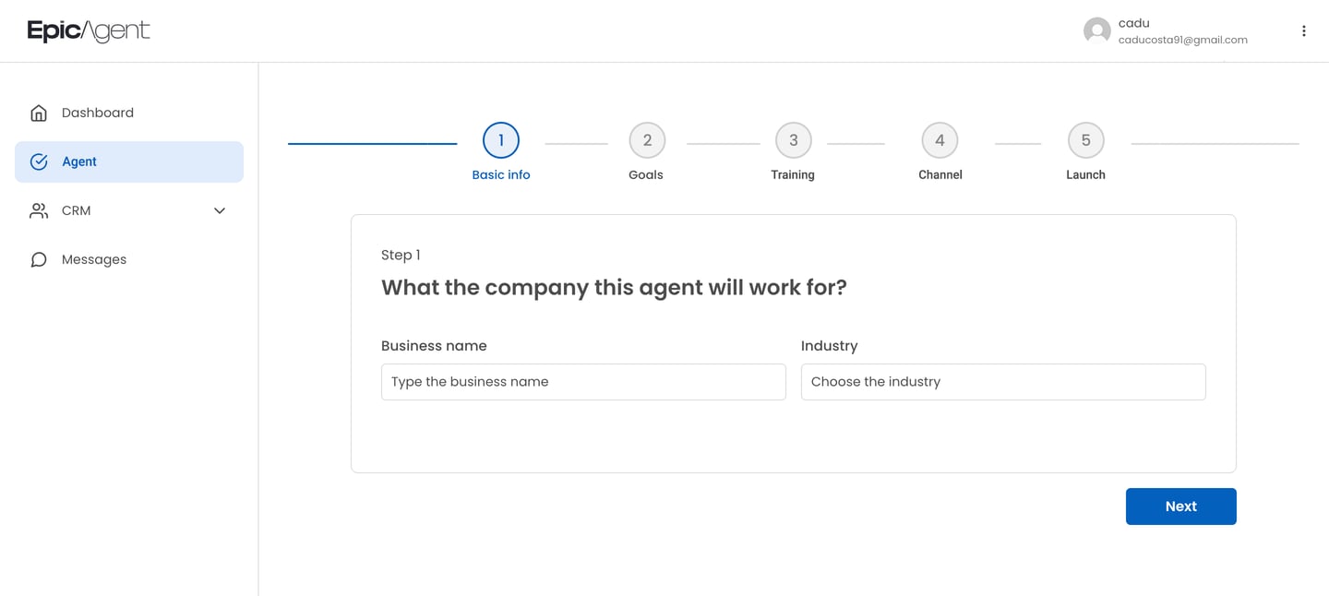This screenshot has width=1329, height=596.
Task: Click the Agent sidebar label
Action: pyautogui.click(x=79, y=161)
